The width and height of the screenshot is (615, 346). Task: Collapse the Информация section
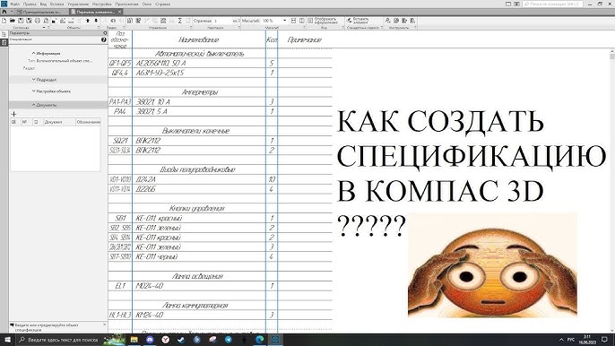(34, 53)
